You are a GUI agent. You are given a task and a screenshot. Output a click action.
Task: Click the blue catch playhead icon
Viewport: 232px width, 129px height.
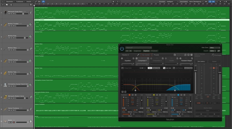tap(43, 2)
